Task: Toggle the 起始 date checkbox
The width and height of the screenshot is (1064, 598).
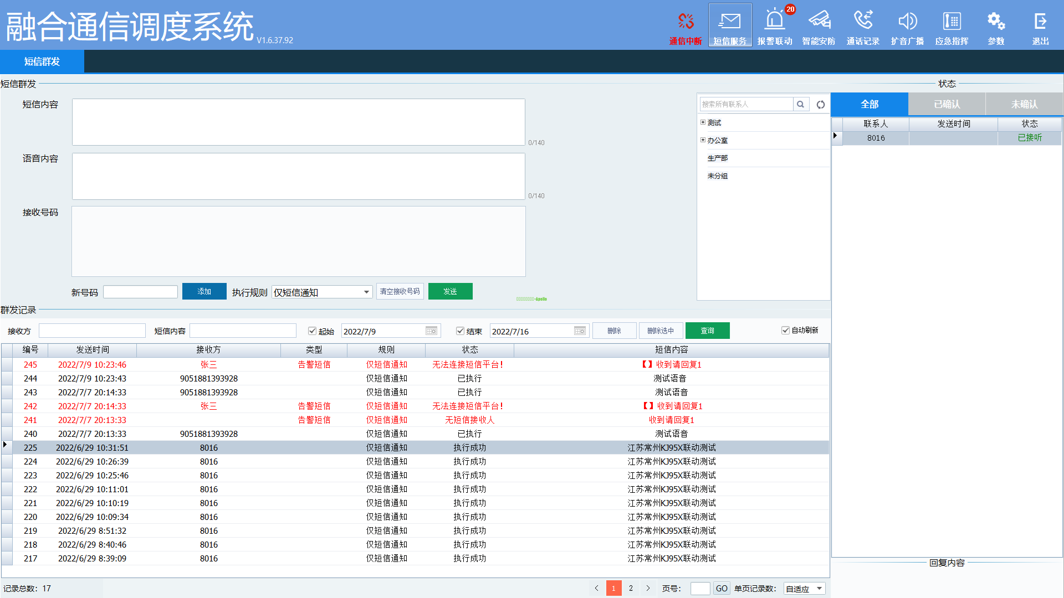Action: (x=312, y=331)
